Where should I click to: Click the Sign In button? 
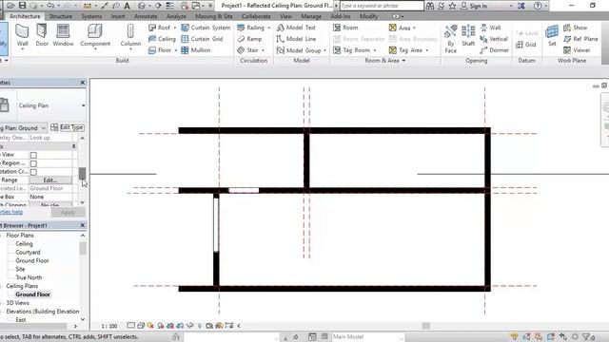pos(474,6)
